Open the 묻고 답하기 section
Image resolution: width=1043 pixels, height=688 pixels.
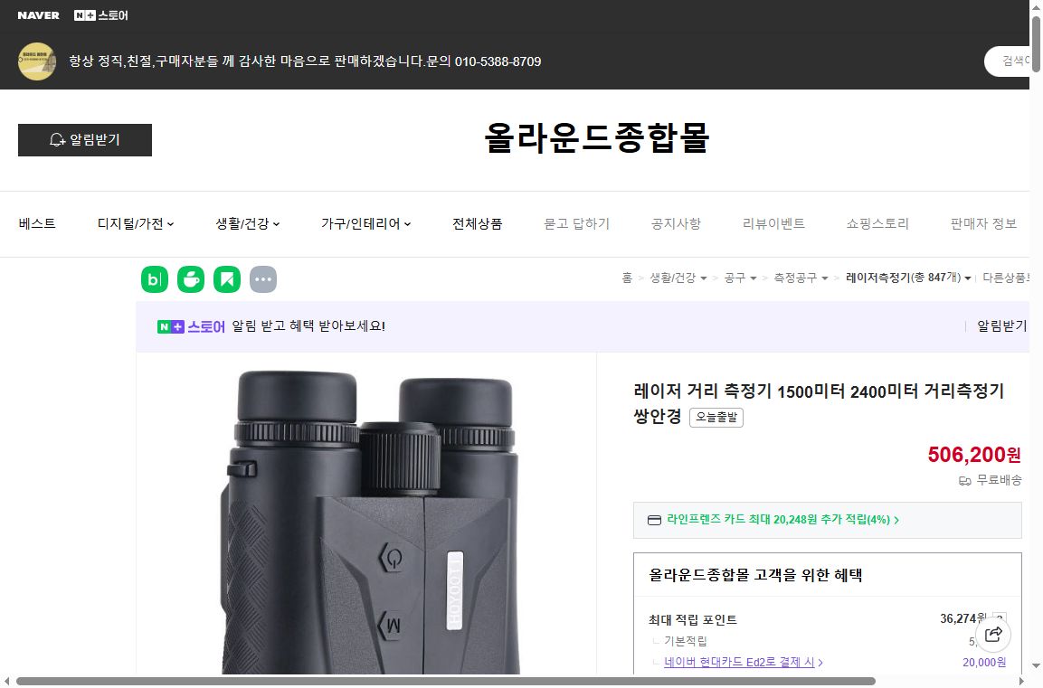(x=576, y=223)
